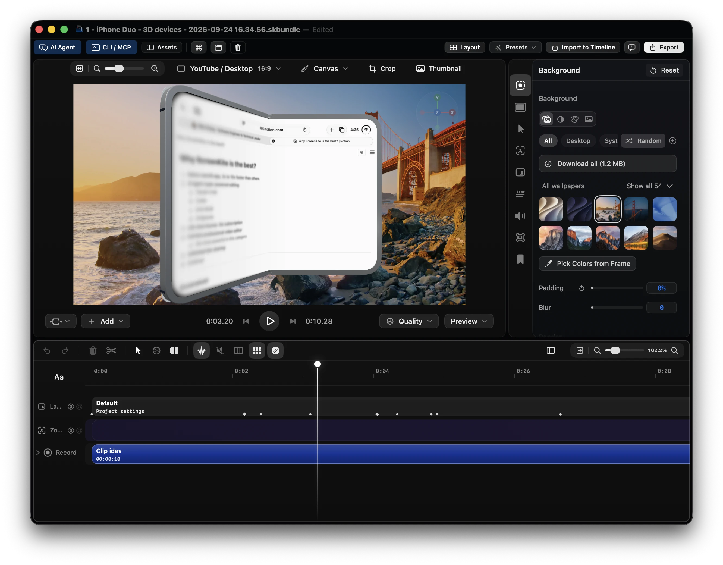This screenshot has width=723, height=565.
Task: Open the captions sidebar panel
Action: pos(520,194)
